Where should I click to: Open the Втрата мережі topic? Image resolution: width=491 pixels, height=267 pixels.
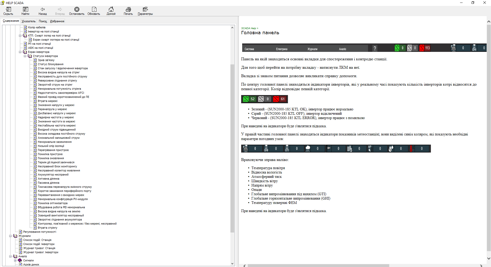[48, 101]
